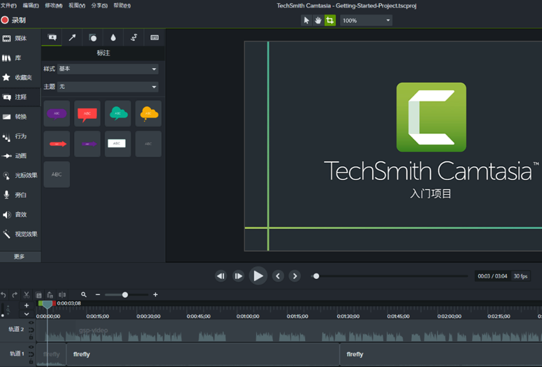Click the scissors Cut icon

pyautogui.click(x=26, y=295)
